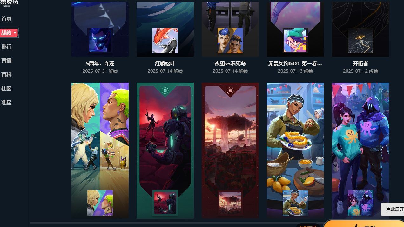Open the 准星 crosshair section
The height and width of the screenshot is (227, 404).
tap(6, 103)
